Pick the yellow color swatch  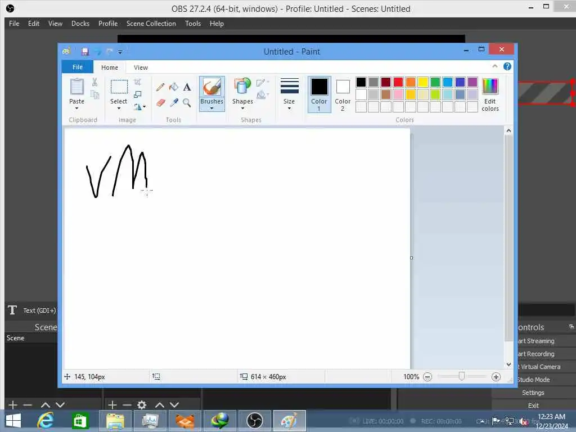click(423, 82)
